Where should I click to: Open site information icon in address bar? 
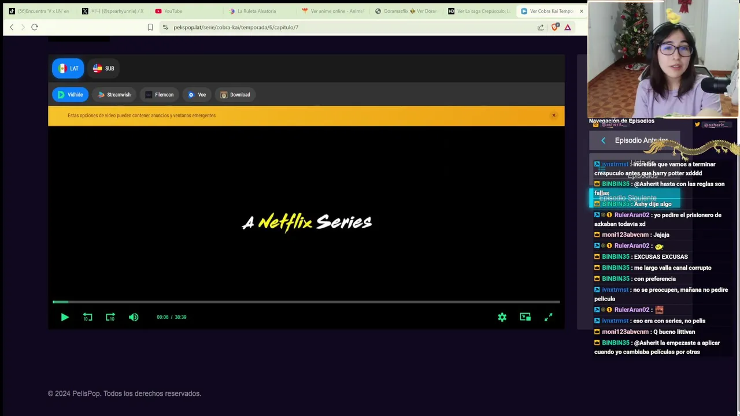pos(165,27)
